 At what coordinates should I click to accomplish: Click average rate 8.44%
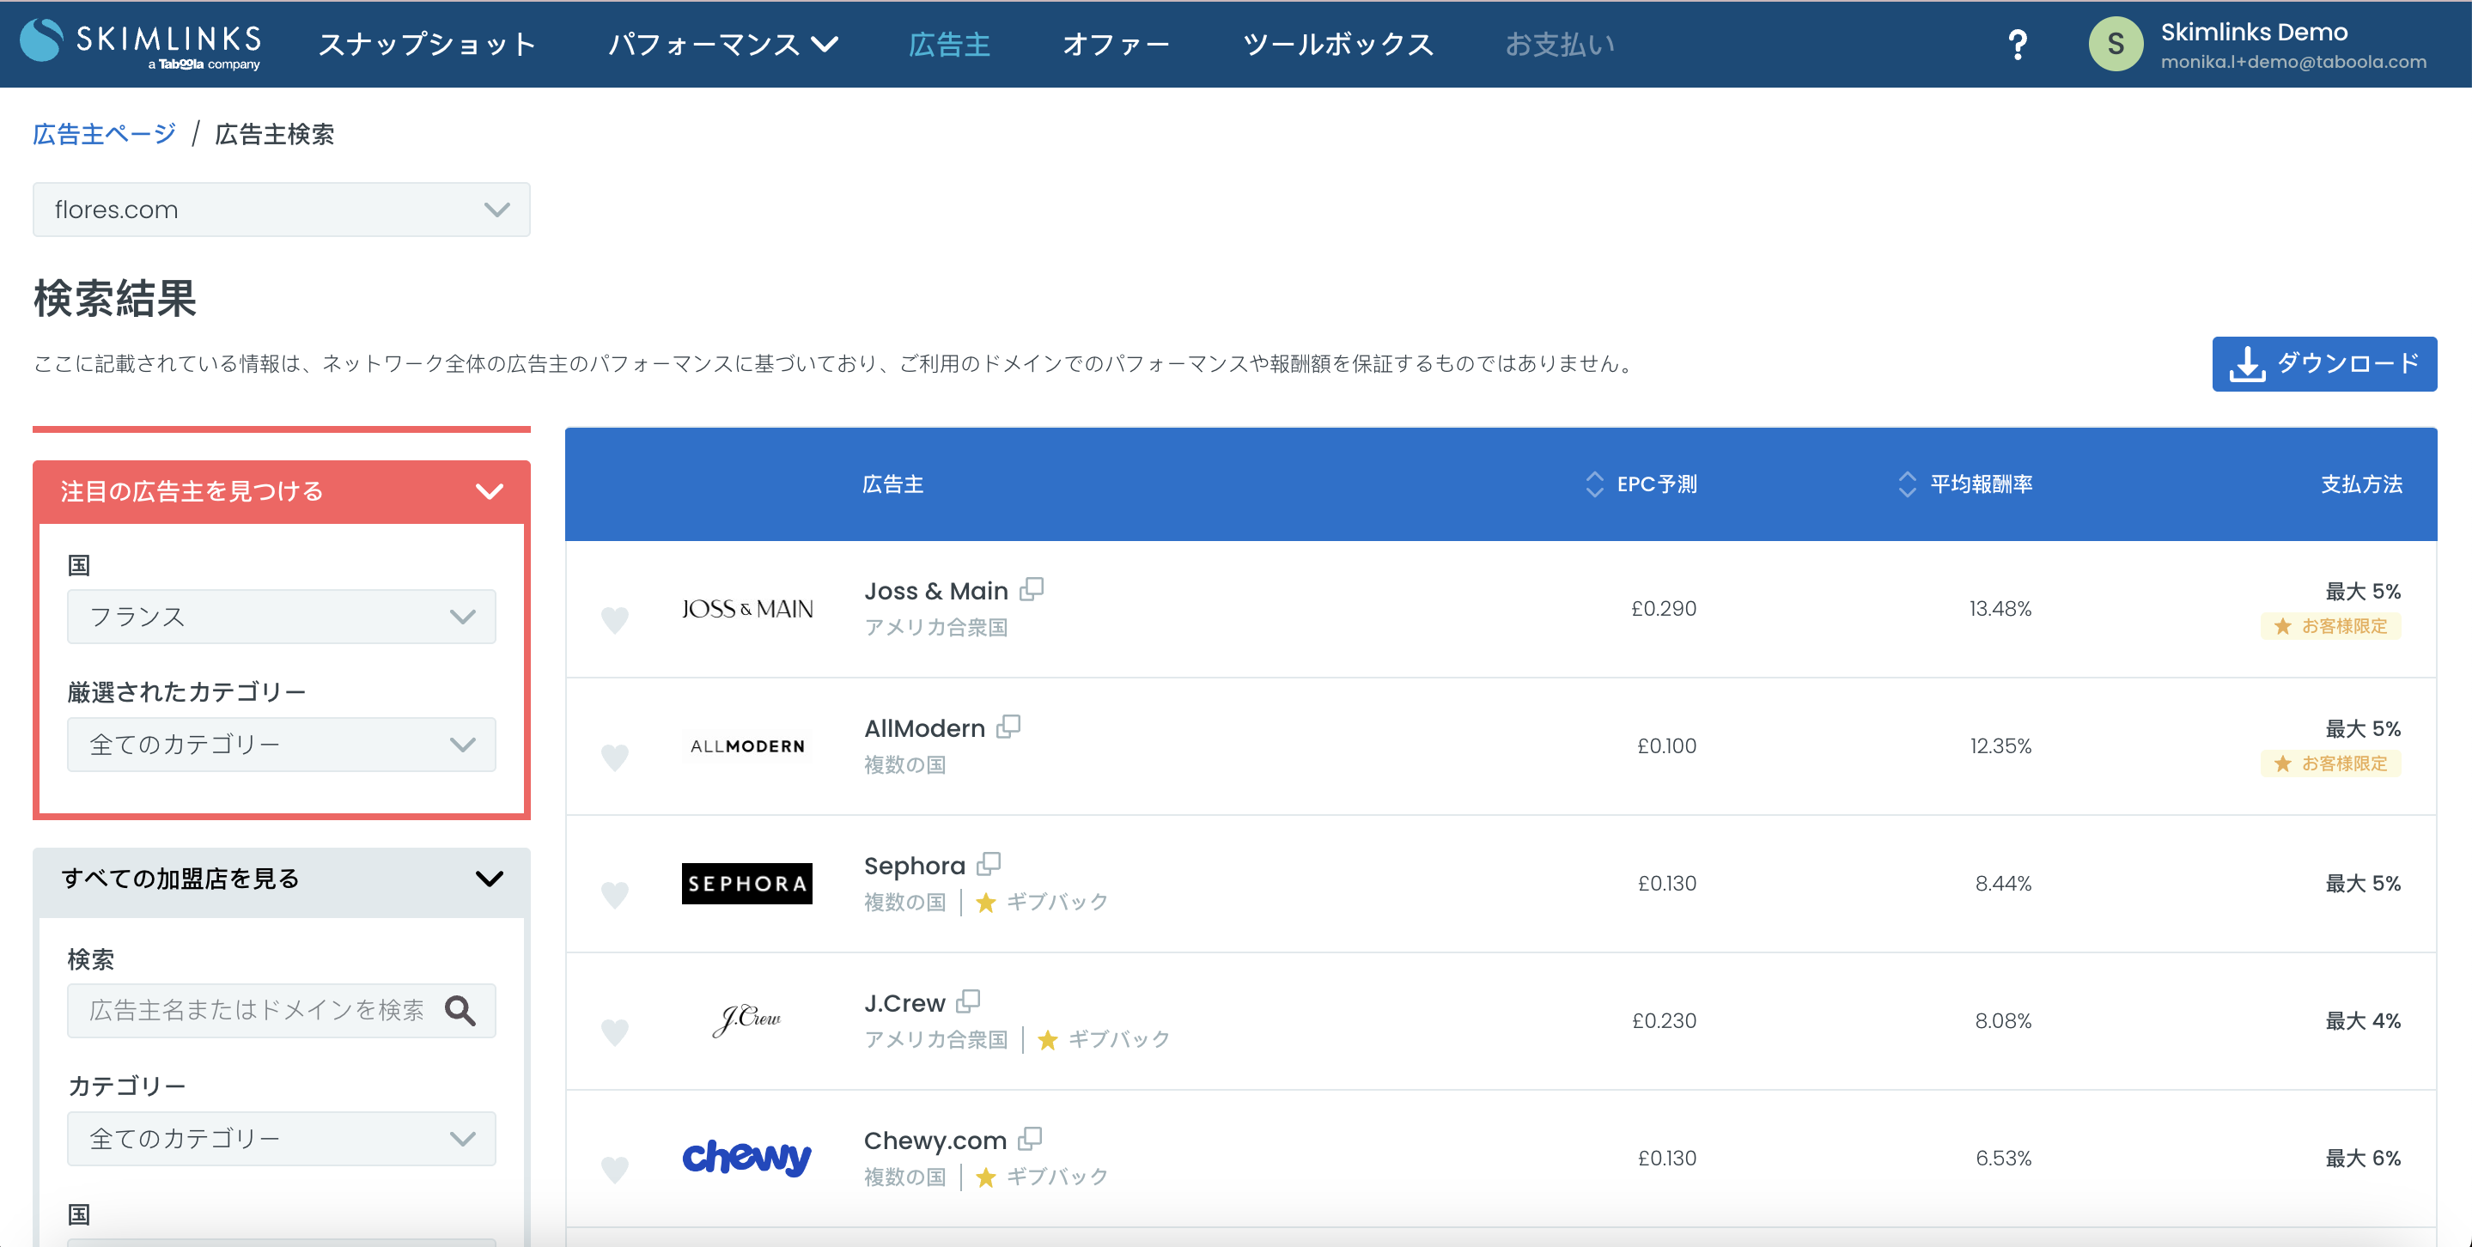2003,883
